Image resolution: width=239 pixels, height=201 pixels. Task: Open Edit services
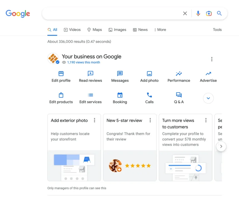(90, 98)
